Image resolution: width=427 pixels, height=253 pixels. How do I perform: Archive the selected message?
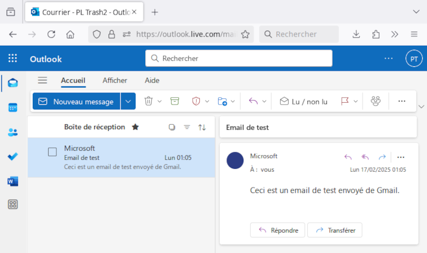pyautogui.click(x=175, y=101)
